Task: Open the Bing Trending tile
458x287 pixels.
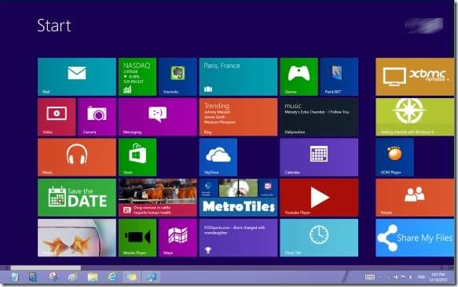Action: click(x=238, y=117)
